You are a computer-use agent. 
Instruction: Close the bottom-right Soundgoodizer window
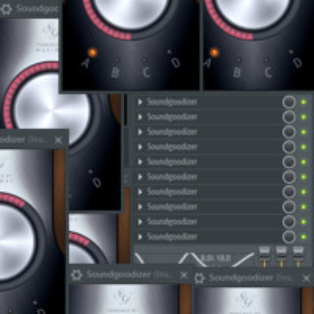[306, 278]
